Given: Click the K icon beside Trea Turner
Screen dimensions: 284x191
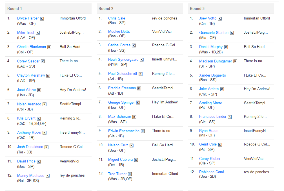Looking at the screenshot, I should click(x=130, y=174).
